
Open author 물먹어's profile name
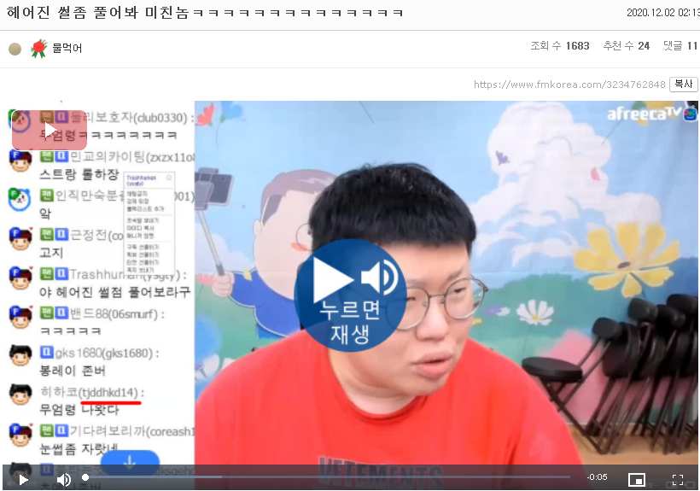tap(67, 48)
